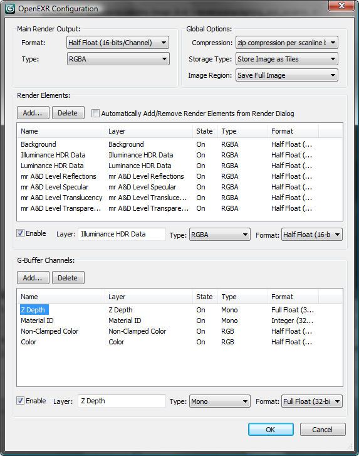Select the Material ID G-Buffer channel row
Image resolution: width=359 pixels, height=456 pixels.
[179, 321]
